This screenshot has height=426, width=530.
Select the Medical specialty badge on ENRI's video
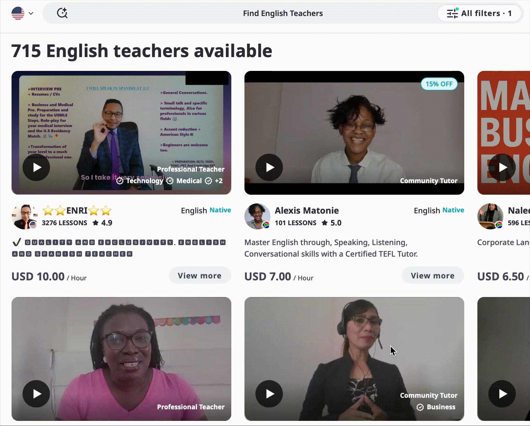coord(184,181)
